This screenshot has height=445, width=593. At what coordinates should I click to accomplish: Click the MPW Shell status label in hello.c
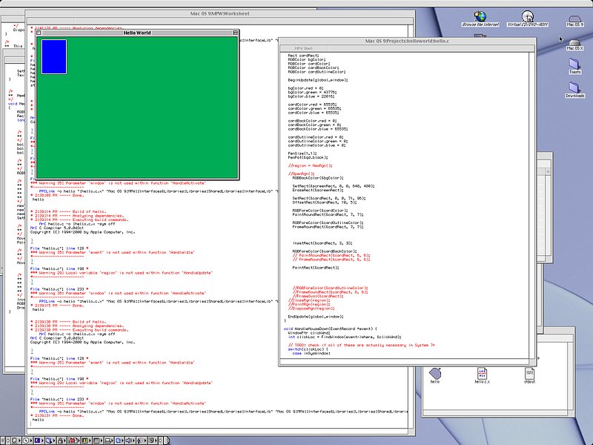pyautogui.click(x=303, y=48)
